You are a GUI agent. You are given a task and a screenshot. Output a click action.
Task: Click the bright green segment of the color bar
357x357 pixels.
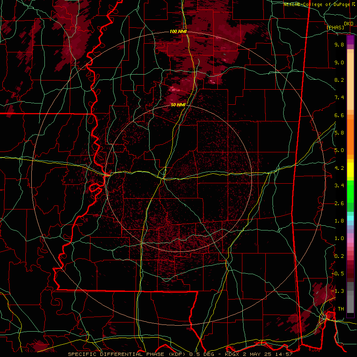(350, 191)
